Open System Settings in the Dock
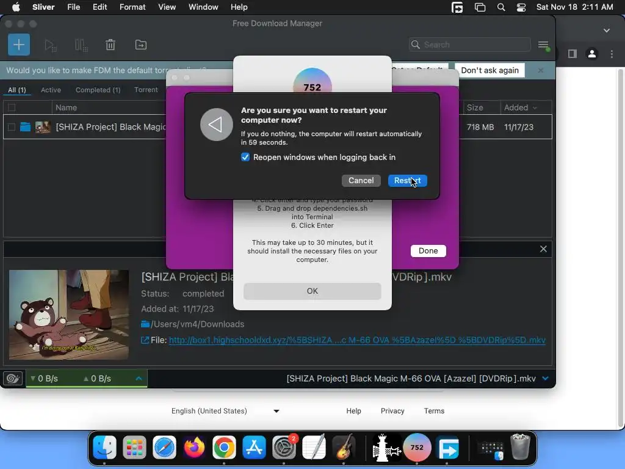 [284, 448]
